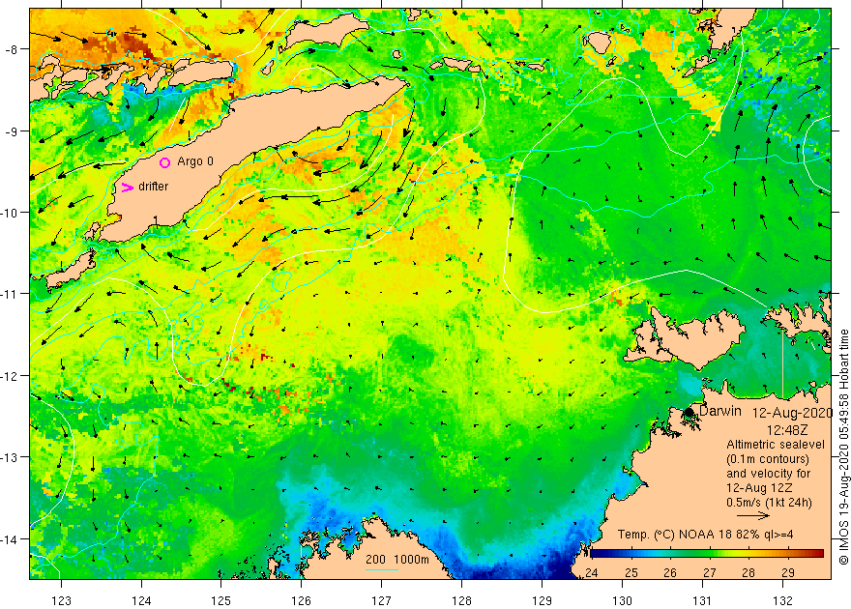Click the magenta drifter arrowhead marker
851x609 pixels.
[127, 188]
